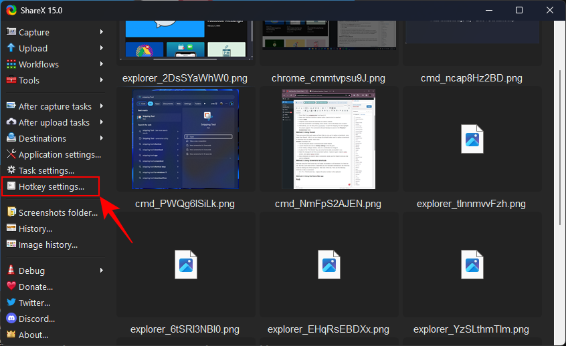The image size is (566, 346).
Task: Select the cmd_PWQg6lSiLk.png thumbnail
Action: click(185, 139)
